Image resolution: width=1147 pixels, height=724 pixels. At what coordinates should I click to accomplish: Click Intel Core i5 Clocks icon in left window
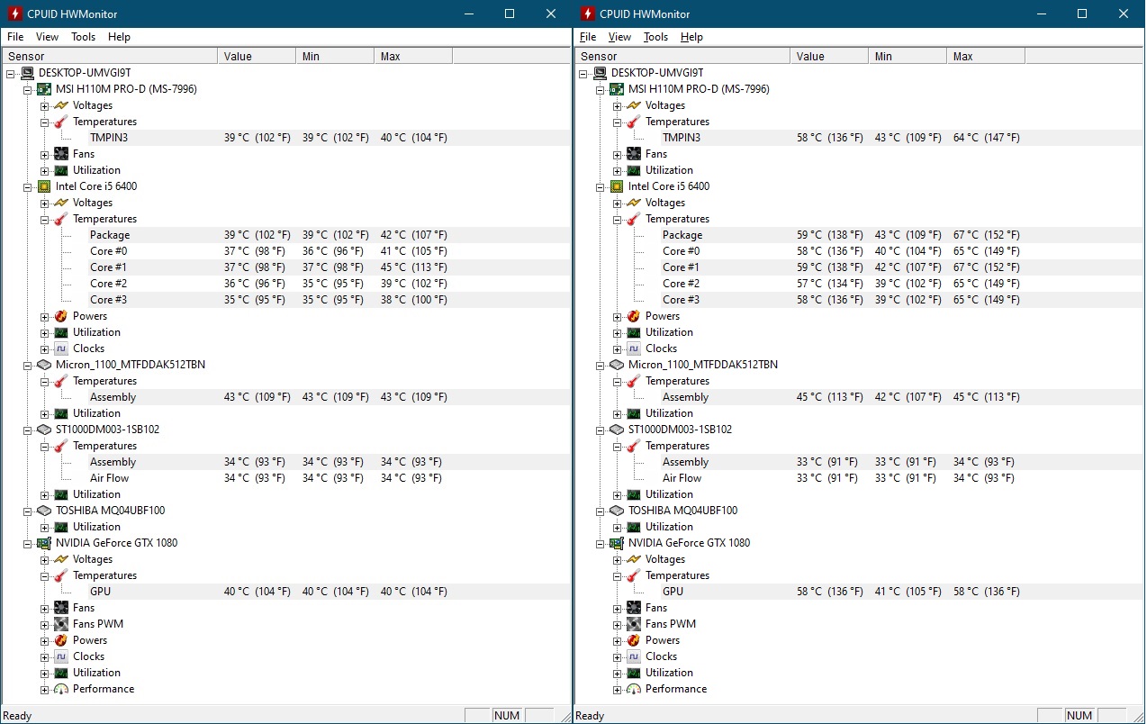[61, 348]
